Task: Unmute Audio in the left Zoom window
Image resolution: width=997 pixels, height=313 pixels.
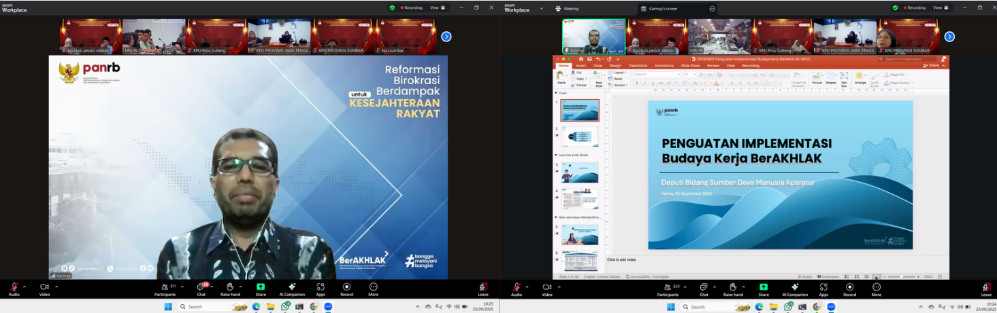Action: tap(14, 287)
